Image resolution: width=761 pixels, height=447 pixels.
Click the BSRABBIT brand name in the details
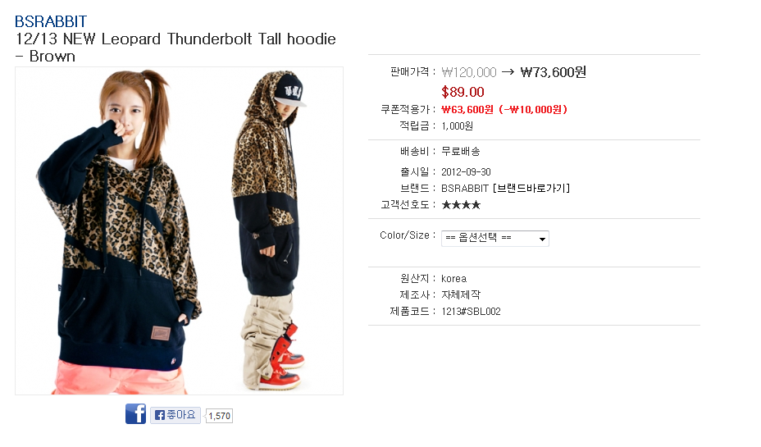(x=464, y=189)
